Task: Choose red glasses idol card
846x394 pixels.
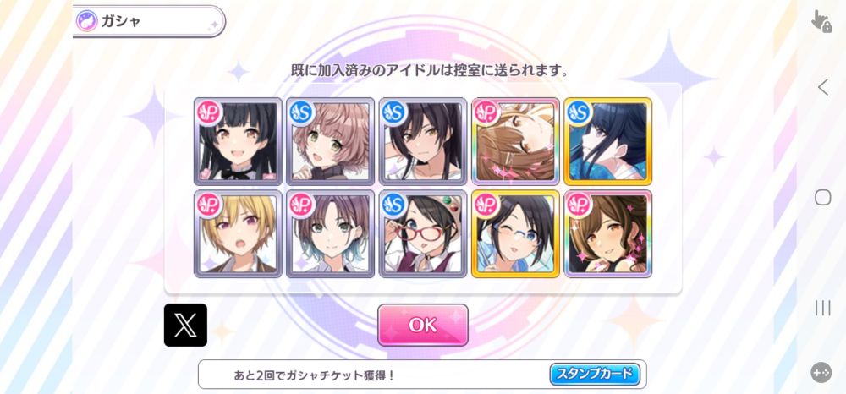Action: pos(423,234)
